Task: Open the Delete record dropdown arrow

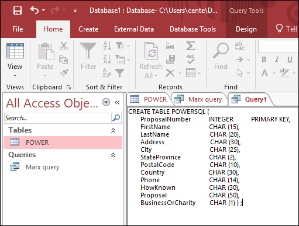Action: coord(180,74)
